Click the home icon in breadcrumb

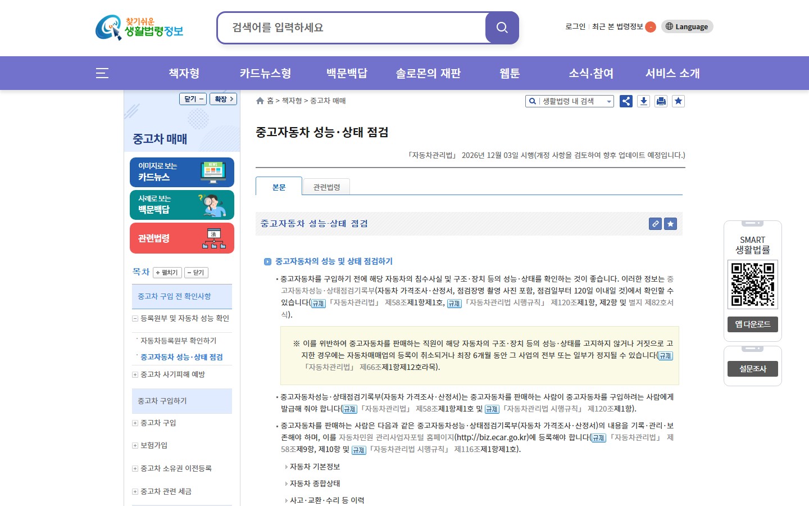(x=260, y=101)
